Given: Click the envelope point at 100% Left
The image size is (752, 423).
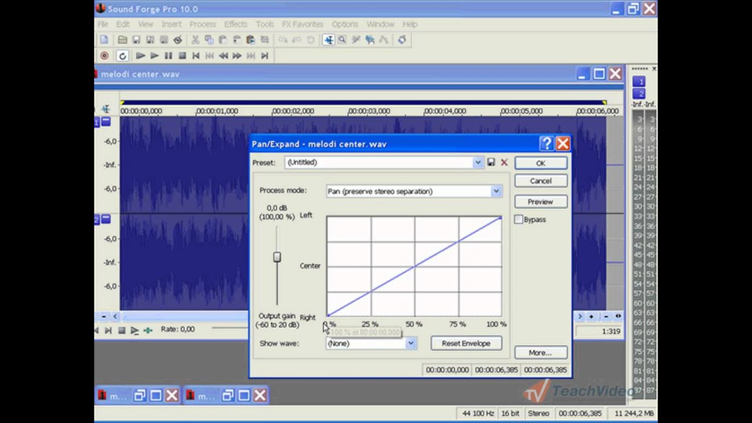Looking at the screenshot, I should [501, 218].
